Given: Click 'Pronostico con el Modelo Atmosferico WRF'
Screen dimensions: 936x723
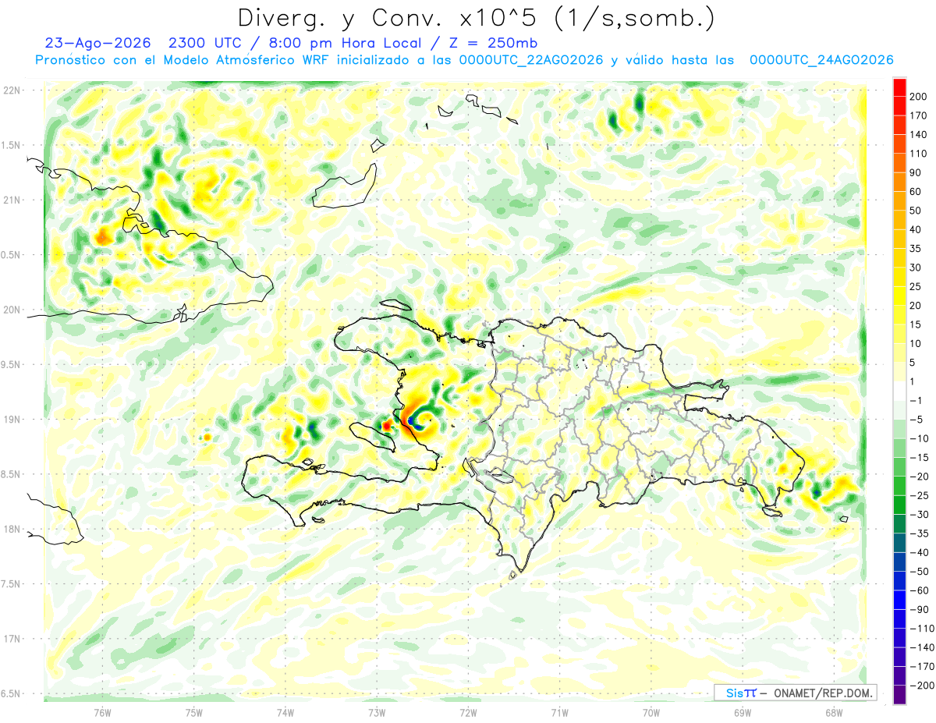Looking at the screenshot, I should click(x=183, y=60).
